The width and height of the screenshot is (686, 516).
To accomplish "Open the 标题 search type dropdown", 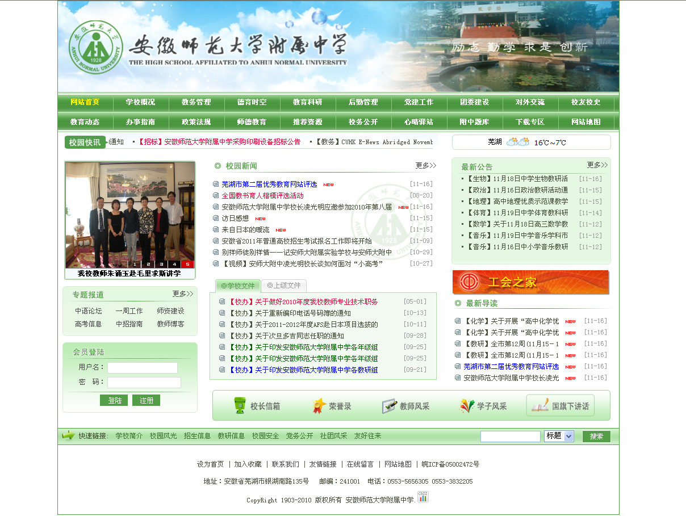I will click(559, 436).
